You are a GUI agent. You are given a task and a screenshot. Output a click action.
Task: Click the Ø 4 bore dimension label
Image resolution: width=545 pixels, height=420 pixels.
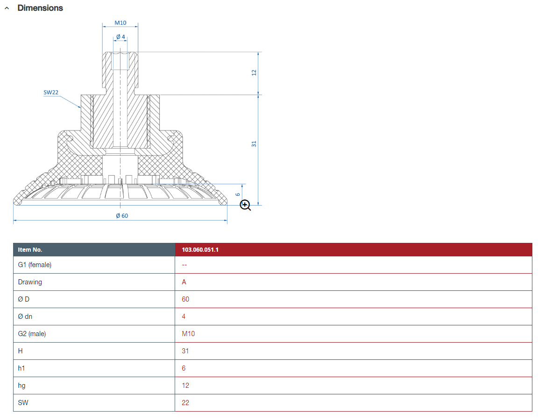point(120,36)
